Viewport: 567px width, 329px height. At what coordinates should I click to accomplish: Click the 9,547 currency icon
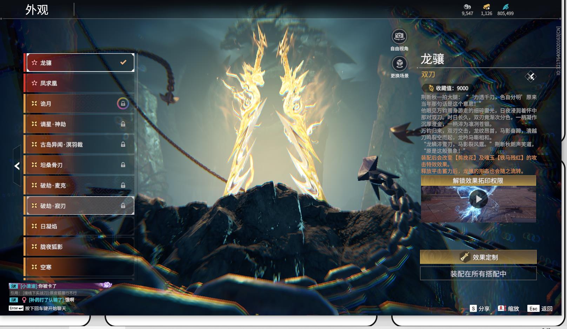pyautogui.click(x=467, y=7)
